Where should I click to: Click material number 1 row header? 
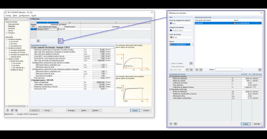point(33,29)
